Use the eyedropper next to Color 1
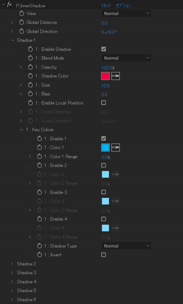Screen dimensions: 183x304 [116, 147]
